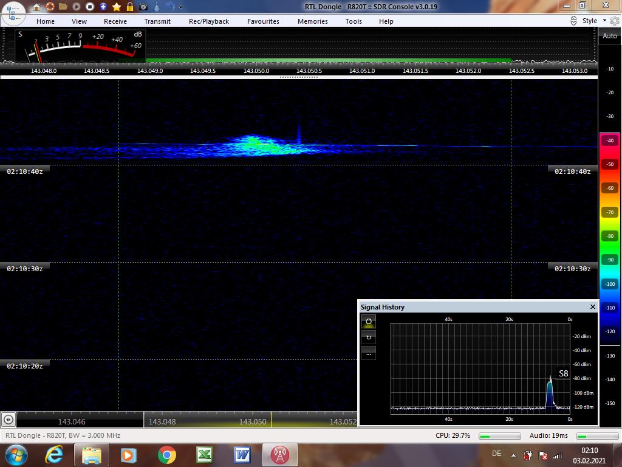Open File Explorer from taskbar

(x=92, y=455)
